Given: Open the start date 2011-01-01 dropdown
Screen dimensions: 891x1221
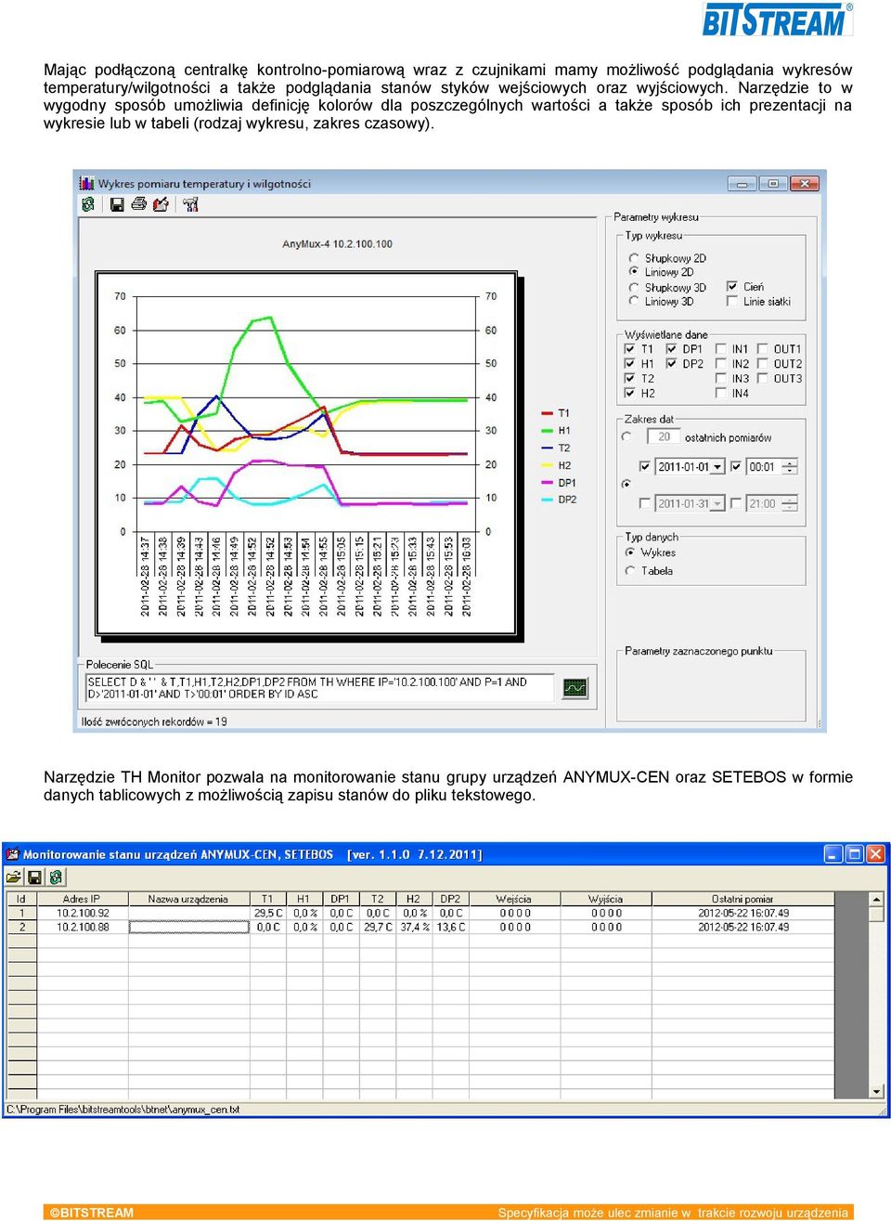Looking at the screenshot, I should (x=717, y=467).
